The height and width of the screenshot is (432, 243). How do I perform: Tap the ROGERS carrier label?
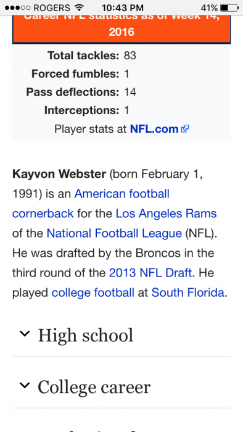point(52,7)
